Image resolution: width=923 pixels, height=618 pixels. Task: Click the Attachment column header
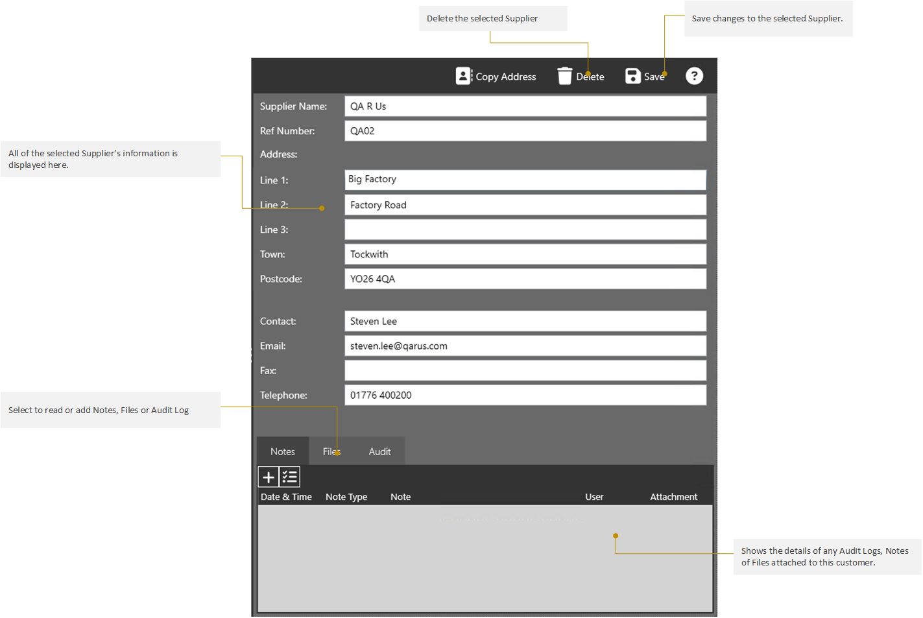[674, 497]
